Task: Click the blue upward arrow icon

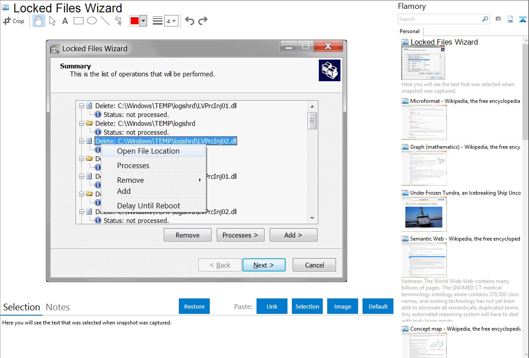Action: point(522,19)
